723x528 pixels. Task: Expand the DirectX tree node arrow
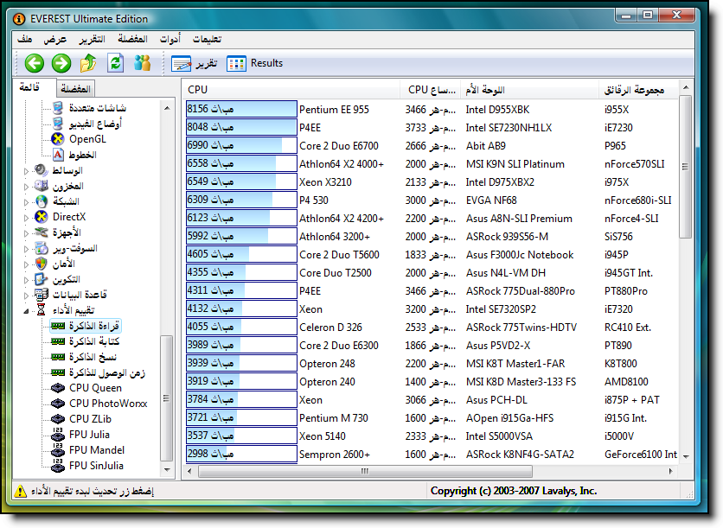[x=26, y=218]
